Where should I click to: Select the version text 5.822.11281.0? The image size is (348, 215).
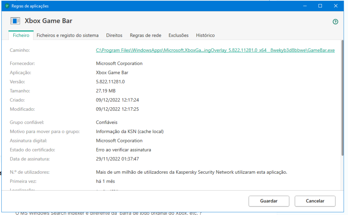(x=110, y=82)
